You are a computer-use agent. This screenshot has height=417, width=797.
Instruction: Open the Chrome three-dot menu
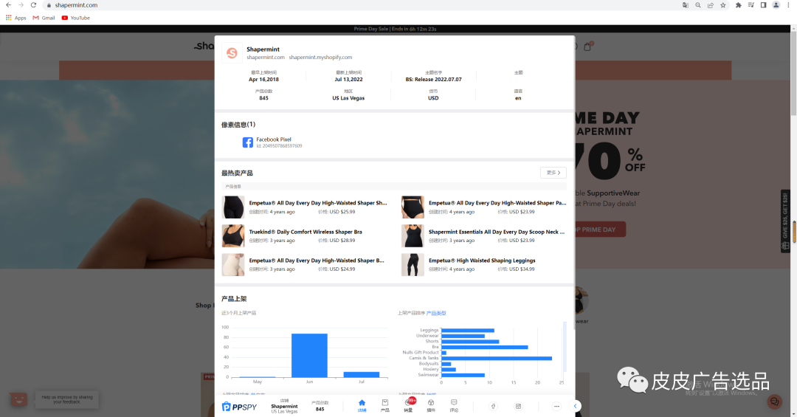click(x=790, y=5)
